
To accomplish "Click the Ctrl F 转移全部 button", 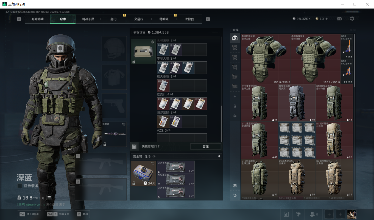I will click(x=59, y=214).
